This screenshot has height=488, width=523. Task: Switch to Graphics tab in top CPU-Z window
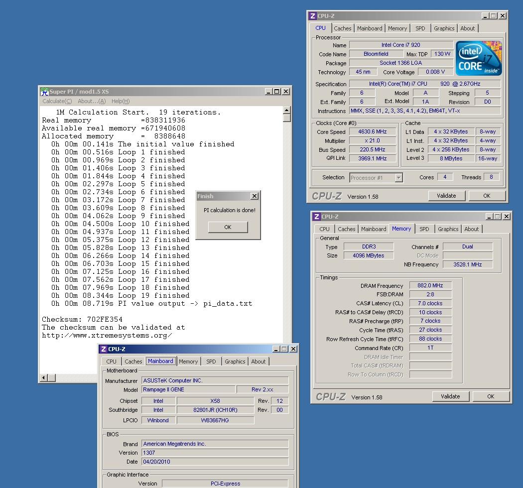point(444,28)
